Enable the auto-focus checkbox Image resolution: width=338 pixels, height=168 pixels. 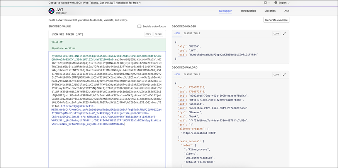139,27
